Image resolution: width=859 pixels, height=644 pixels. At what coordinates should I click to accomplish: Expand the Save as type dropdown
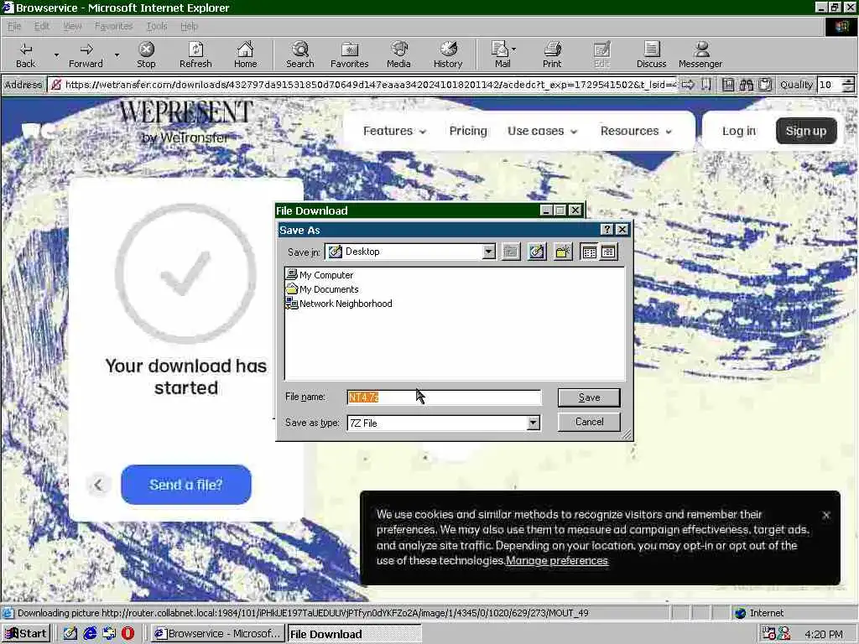tap(533, 423)
